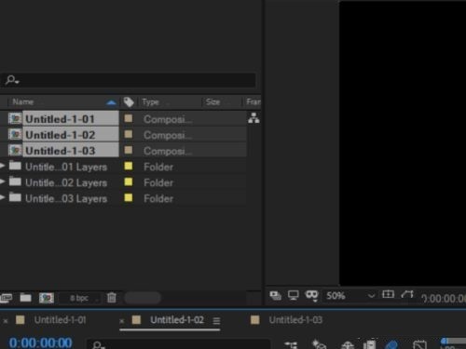This screenshot has width=466, height=349.
Task: Click the label tag column icon
Action: pyautogui.click(x=129, y=101)
